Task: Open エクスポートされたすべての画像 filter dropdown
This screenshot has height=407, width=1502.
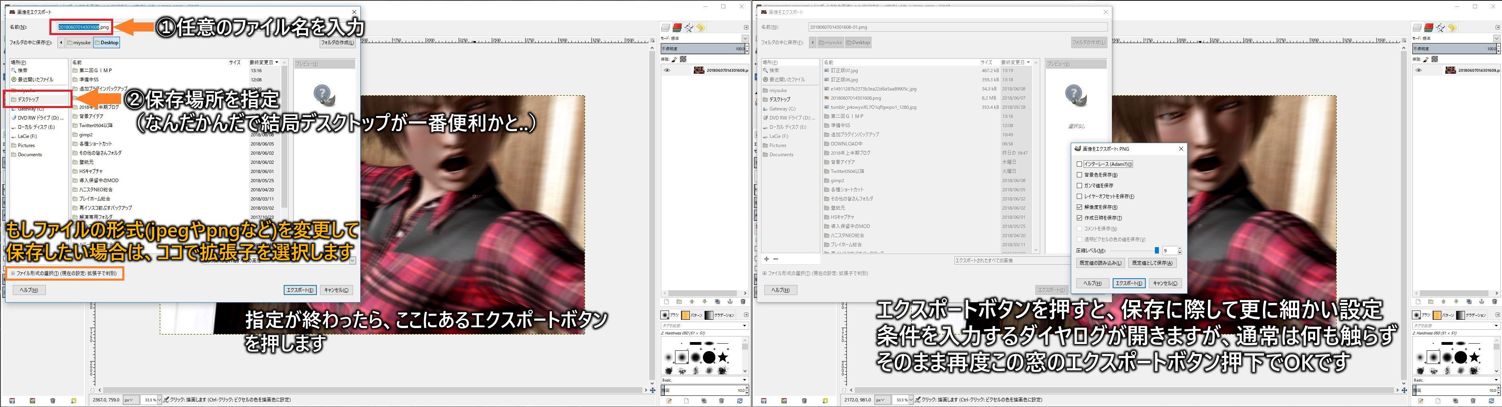Action: 1012,261
